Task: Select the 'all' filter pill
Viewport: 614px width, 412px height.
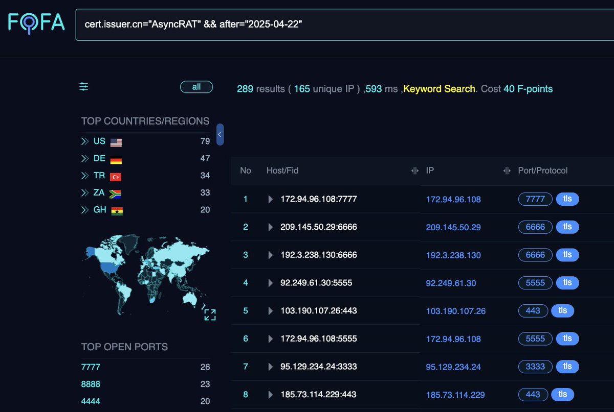Action: point(196,87)
